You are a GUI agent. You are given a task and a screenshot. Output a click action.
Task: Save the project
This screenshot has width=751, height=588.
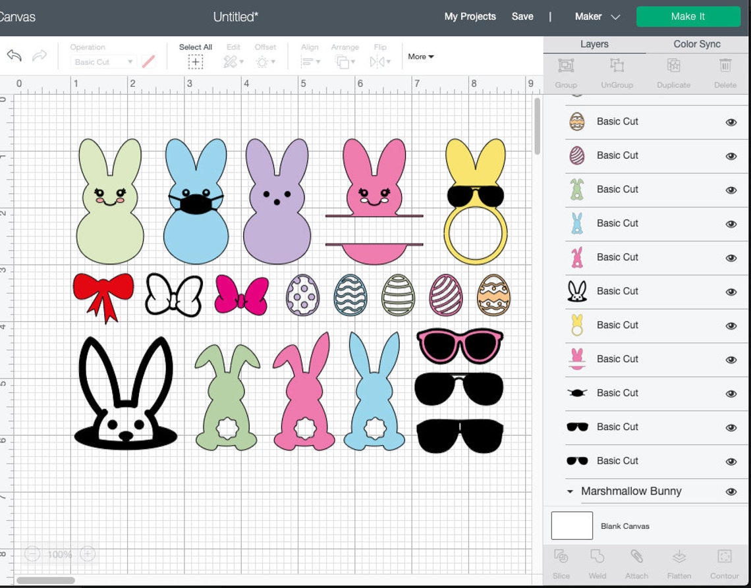(522, 16)
